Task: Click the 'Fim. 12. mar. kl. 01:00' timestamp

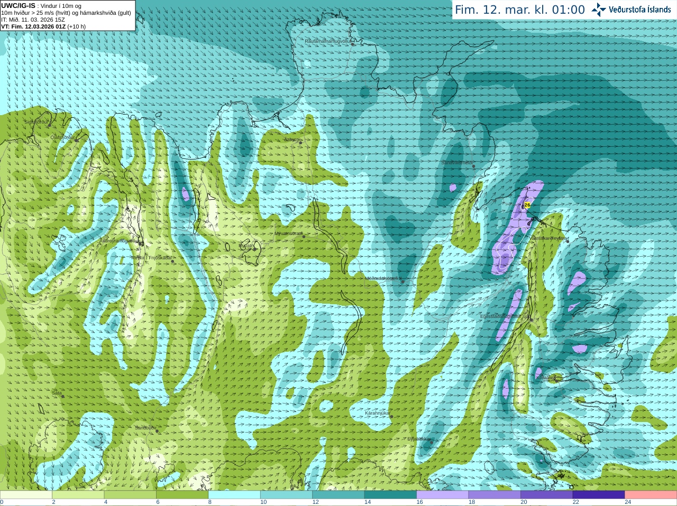Action: coord(520,10)
